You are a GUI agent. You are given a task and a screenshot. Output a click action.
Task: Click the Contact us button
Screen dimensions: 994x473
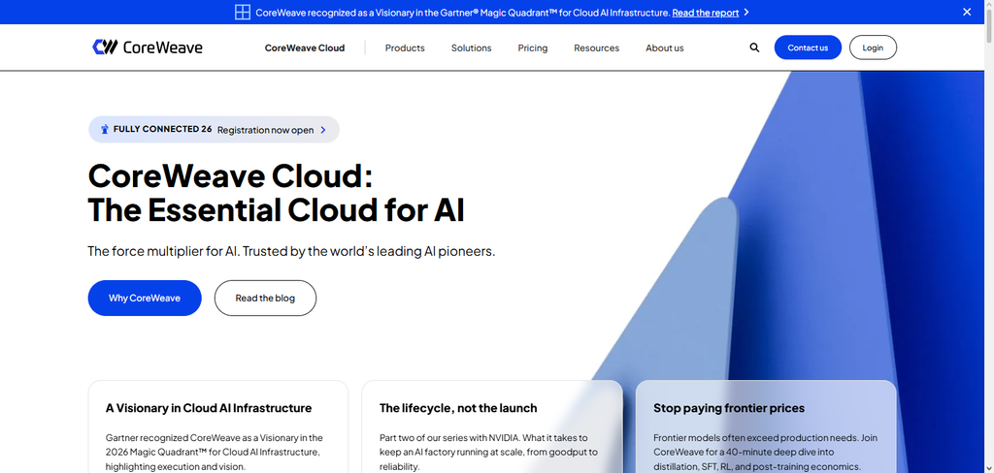[808, 47]
